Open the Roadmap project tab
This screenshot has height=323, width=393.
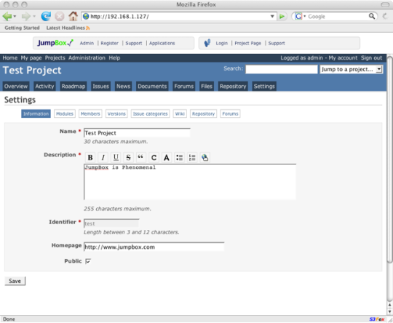pyautogui.click(x=74, y=87)
